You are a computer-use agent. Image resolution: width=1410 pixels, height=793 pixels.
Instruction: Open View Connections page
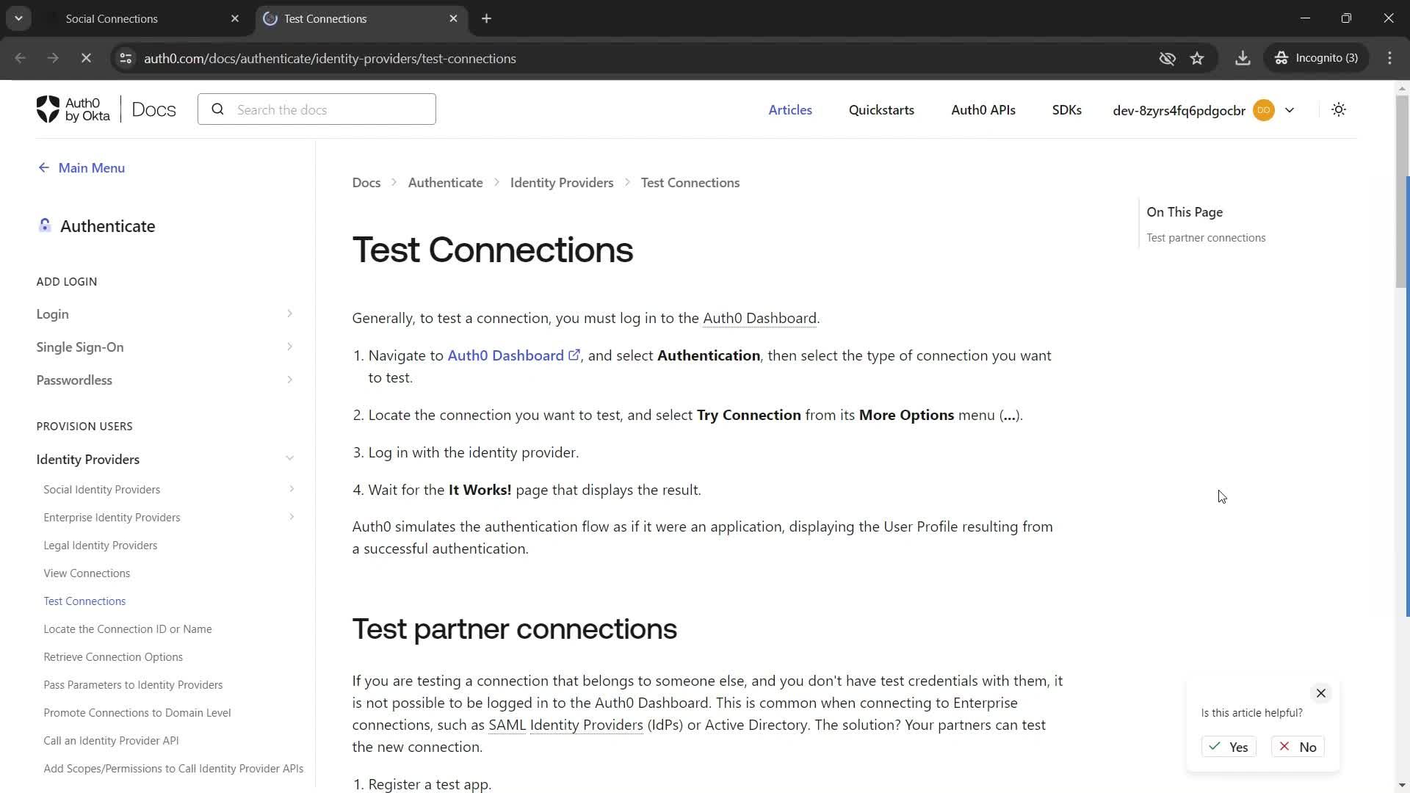click(87, 573)
